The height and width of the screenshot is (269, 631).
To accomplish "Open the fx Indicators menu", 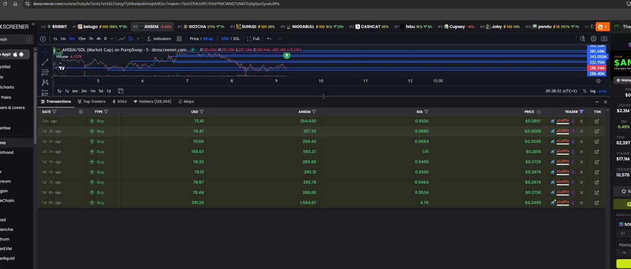I will pyautogui.click(x=159, y=38).
